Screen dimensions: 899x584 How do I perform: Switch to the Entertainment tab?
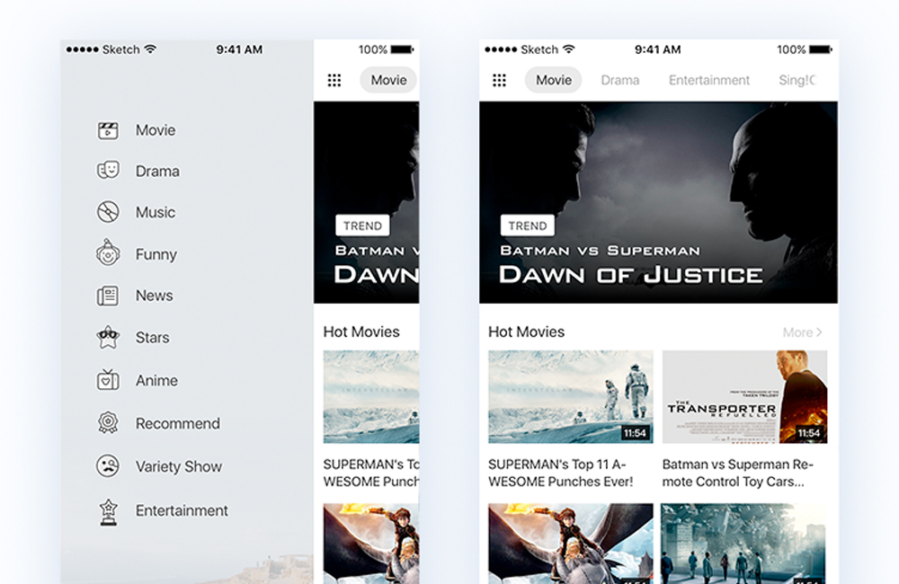click(708, 80)
